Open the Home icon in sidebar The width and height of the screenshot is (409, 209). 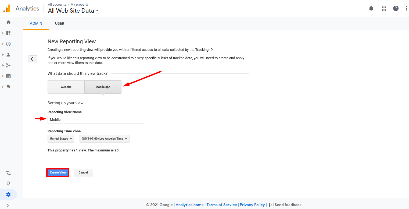8,22
